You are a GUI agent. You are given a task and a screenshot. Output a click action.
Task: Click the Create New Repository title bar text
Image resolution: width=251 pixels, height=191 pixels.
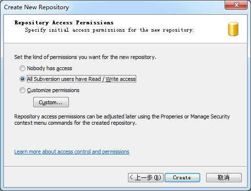37,7
